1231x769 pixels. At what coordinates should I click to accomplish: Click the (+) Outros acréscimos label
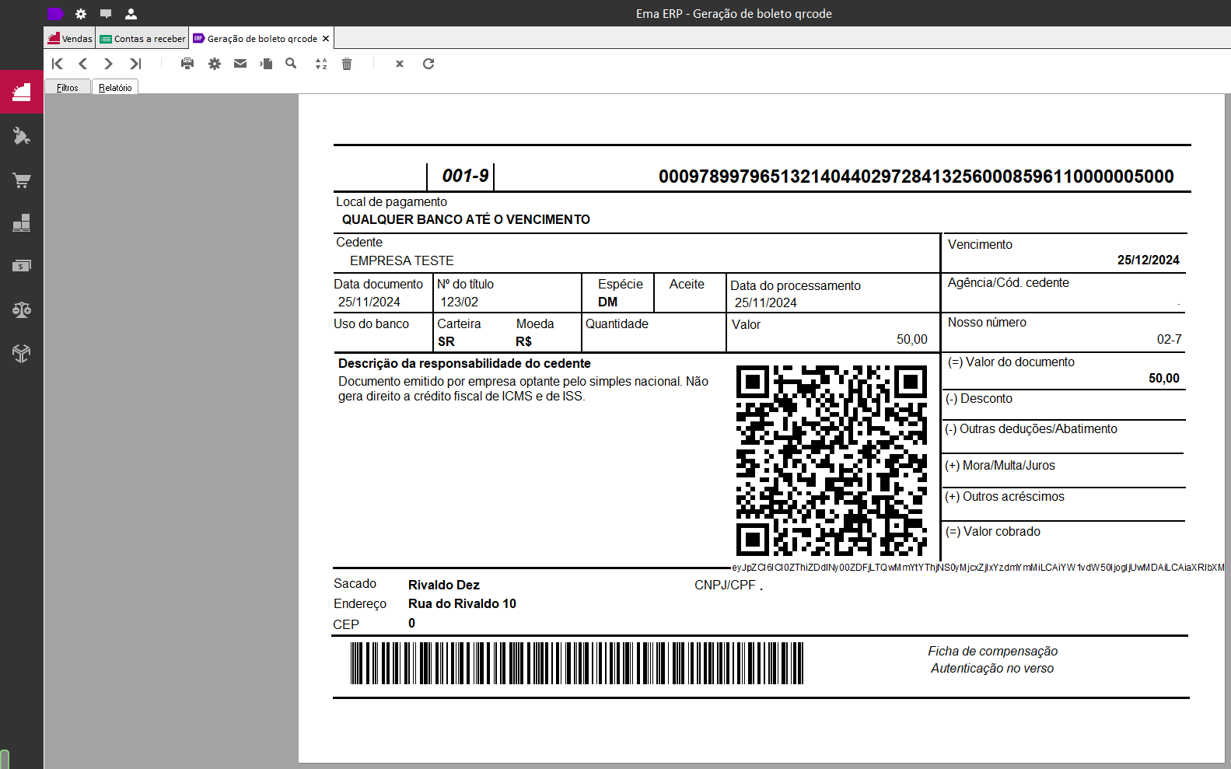click(1004, 496)
